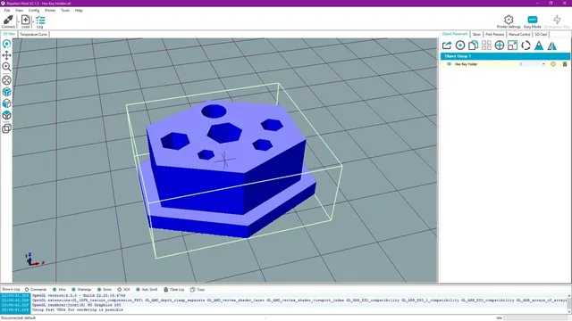Disable Auto Scroll in the log
Viewport: 572px width, 321px height.
147,289
